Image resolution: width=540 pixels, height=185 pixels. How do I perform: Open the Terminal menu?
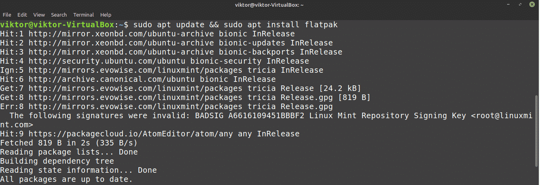click(x=83, y=15)
